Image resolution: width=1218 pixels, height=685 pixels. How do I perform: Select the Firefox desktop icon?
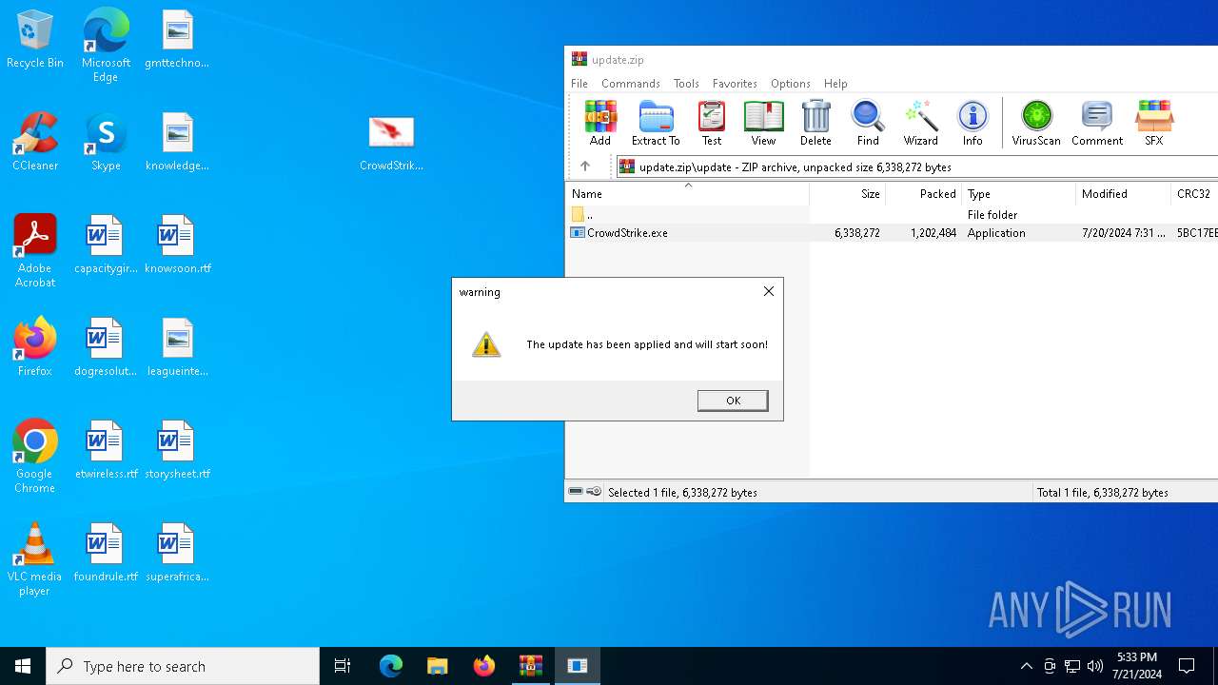tap(35, 347)
